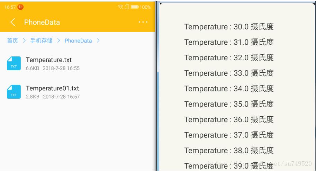Tap the SIM card status icon
This screenshot has height=171, width=316.
tap(127, 7)
